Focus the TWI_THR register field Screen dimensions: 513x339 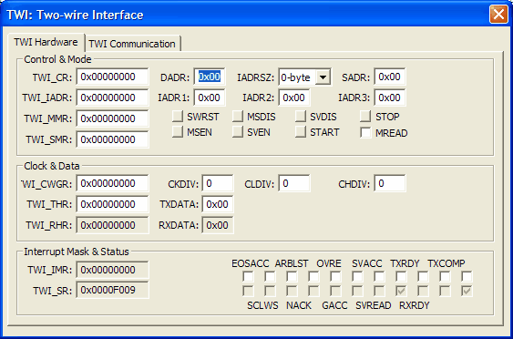tap(113, 204)
